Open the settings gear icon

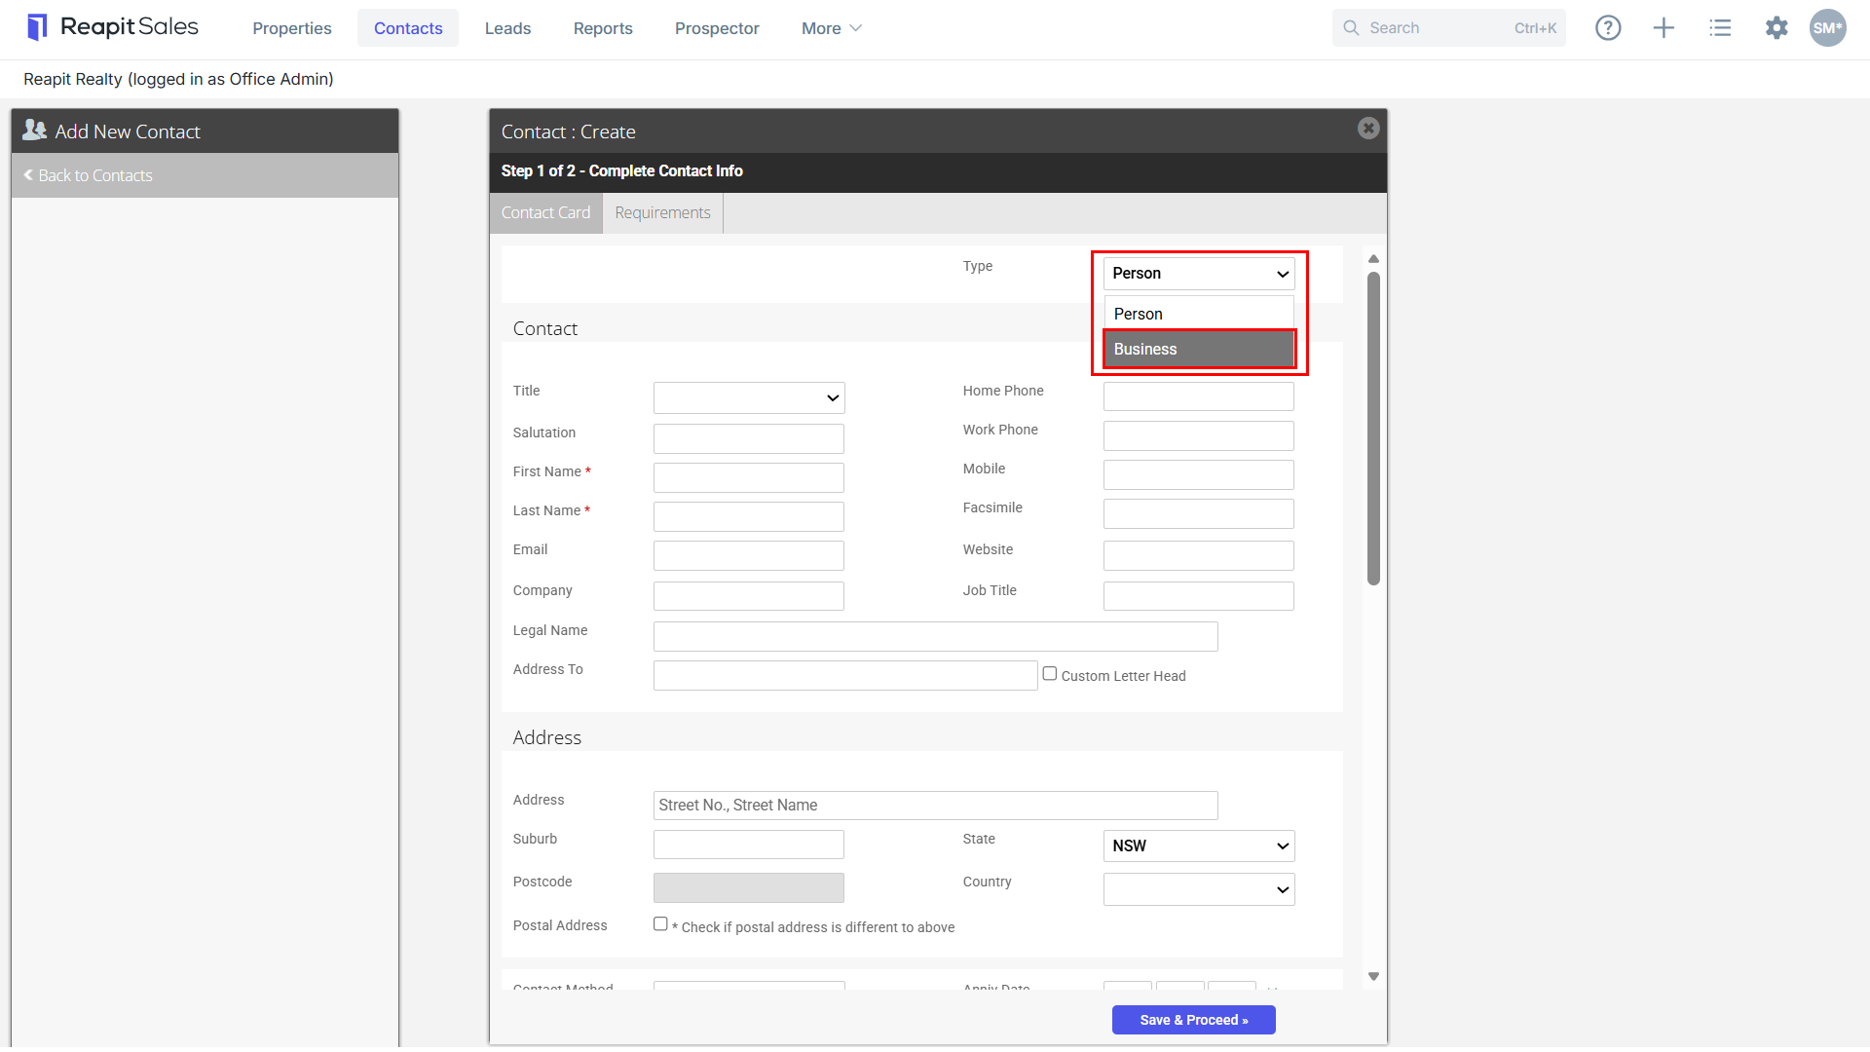click(x=1776, y=28)
